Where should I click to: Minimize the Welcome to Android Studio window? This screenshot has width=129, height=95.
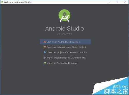[x=109, y=2]
